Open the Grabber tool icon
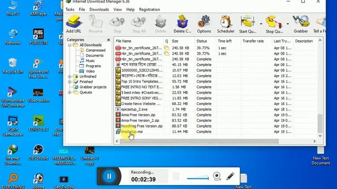The width and height of the screenshot is (337, 189). pyautogui.click(x=301, y=24)
